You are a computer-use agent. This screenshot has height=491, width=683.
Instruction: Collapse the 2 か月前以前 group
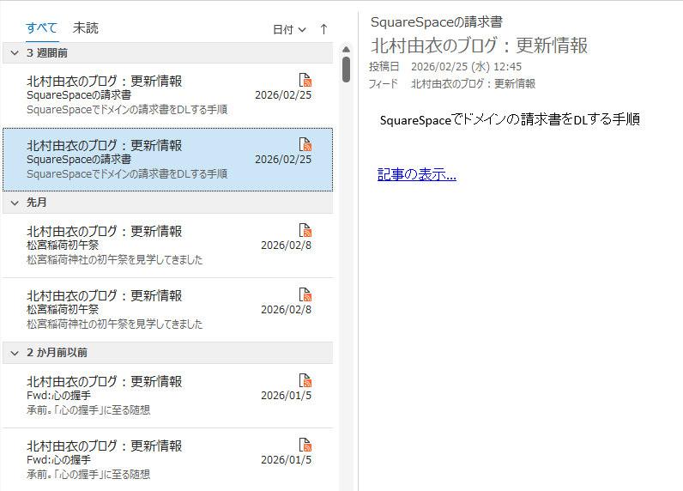click(15, 354)
